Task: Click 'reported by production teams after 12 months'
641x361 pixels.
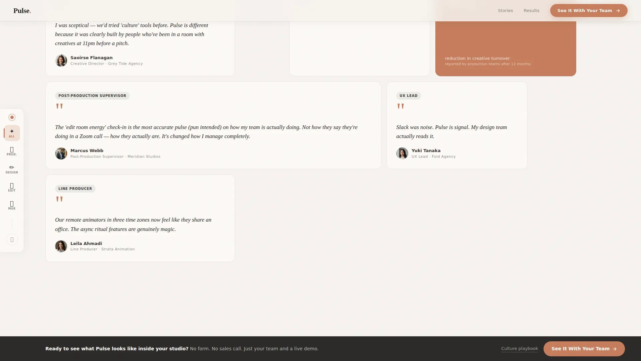Action: (x=487, y=64)
